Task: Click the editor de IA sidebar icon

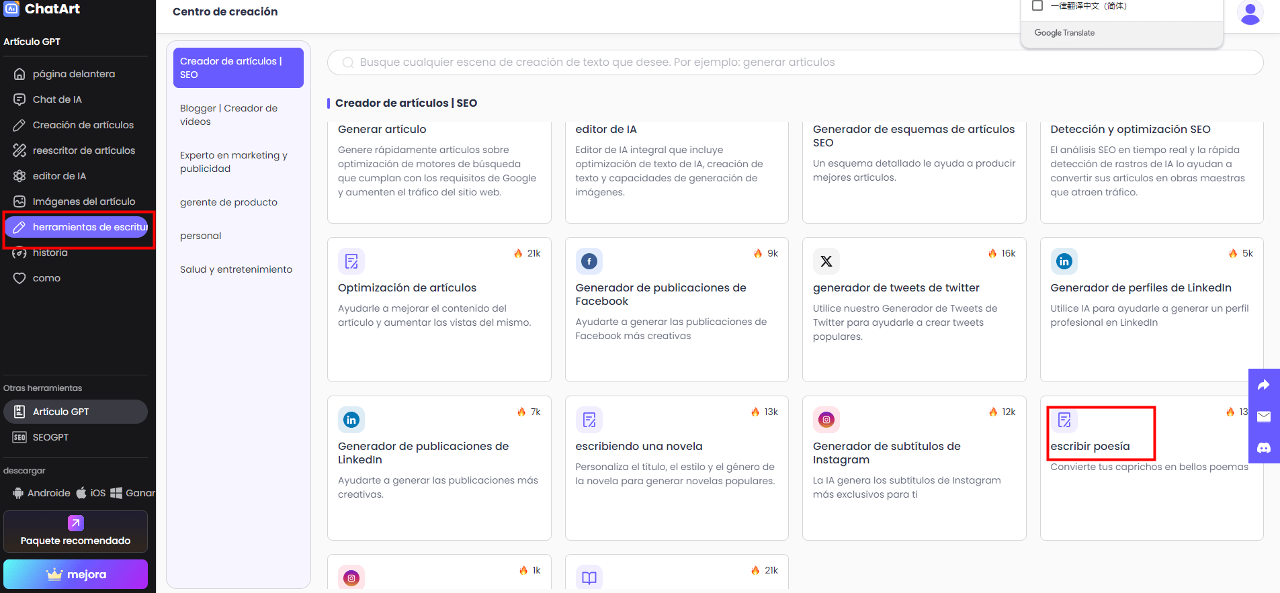Action: (19, 176)
